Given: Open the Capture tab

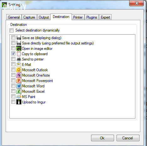Looking at the screenshot, I should (29, 17).
